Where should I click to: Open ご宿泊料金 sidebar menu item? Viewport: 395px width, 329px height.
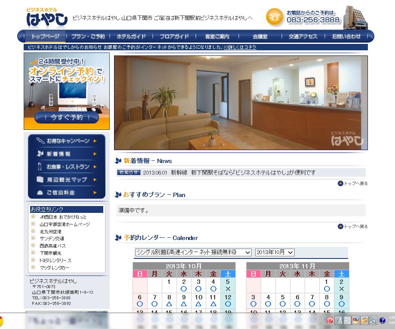[x=67, y=192]
